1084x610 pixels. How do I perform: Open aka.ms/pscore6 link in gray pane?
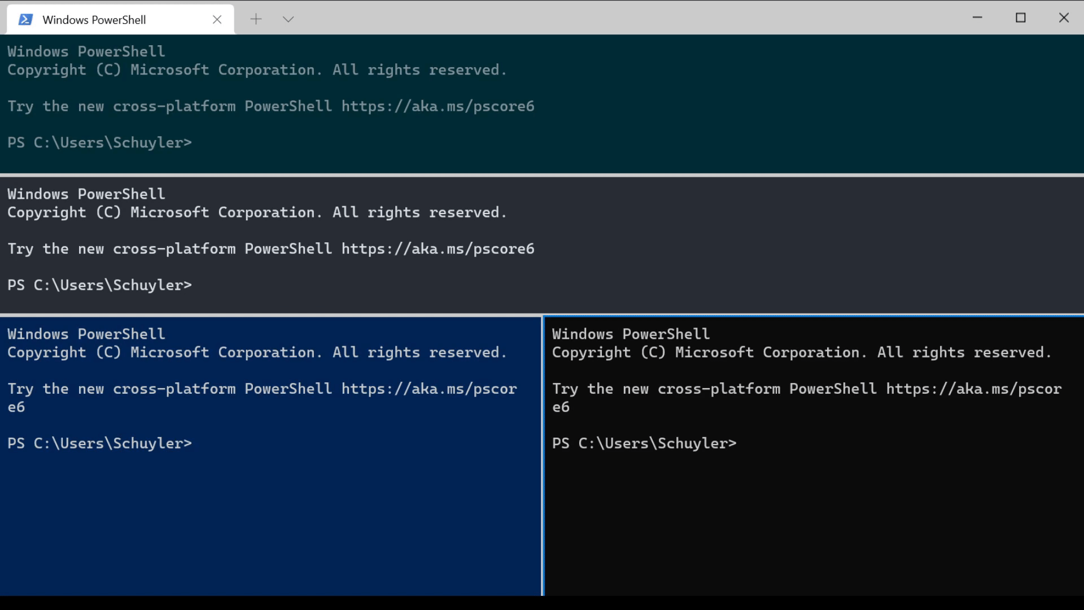pyautogui.click(x=438, y=249)
